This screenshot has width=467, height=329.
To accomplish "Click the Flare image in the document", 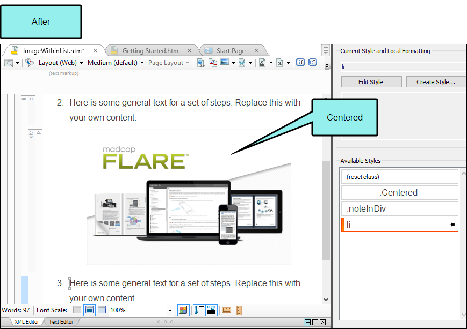I will [189, 197].
